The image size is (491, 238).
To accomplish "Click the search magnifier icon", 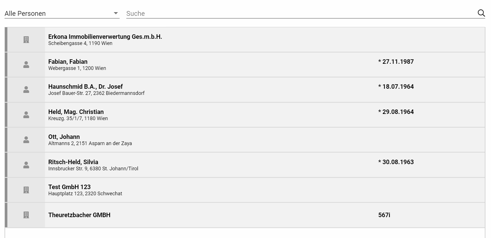I will (481, 13).
